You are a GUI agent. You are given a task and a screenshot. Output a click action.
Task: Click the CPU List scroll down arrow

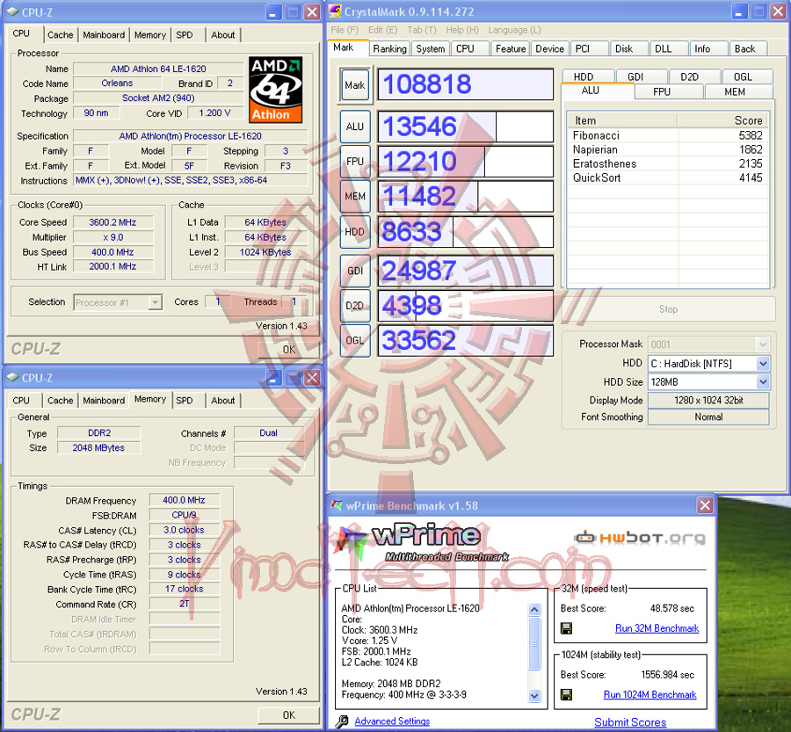click(534, 696)
